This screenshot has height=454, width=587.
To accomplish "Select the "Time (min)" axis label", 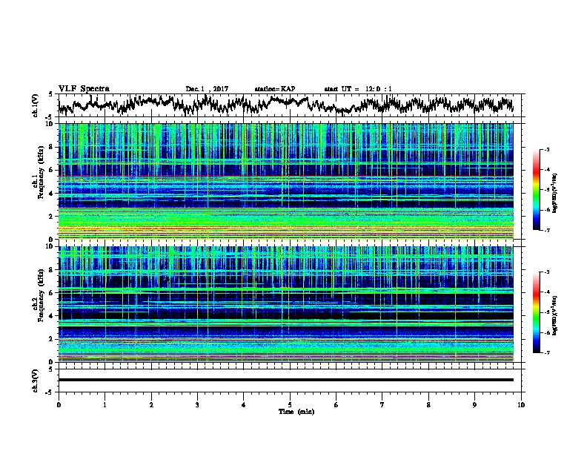I will click(296, 412).
